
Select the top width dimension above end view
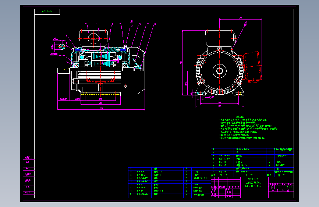tap(241, 18)
